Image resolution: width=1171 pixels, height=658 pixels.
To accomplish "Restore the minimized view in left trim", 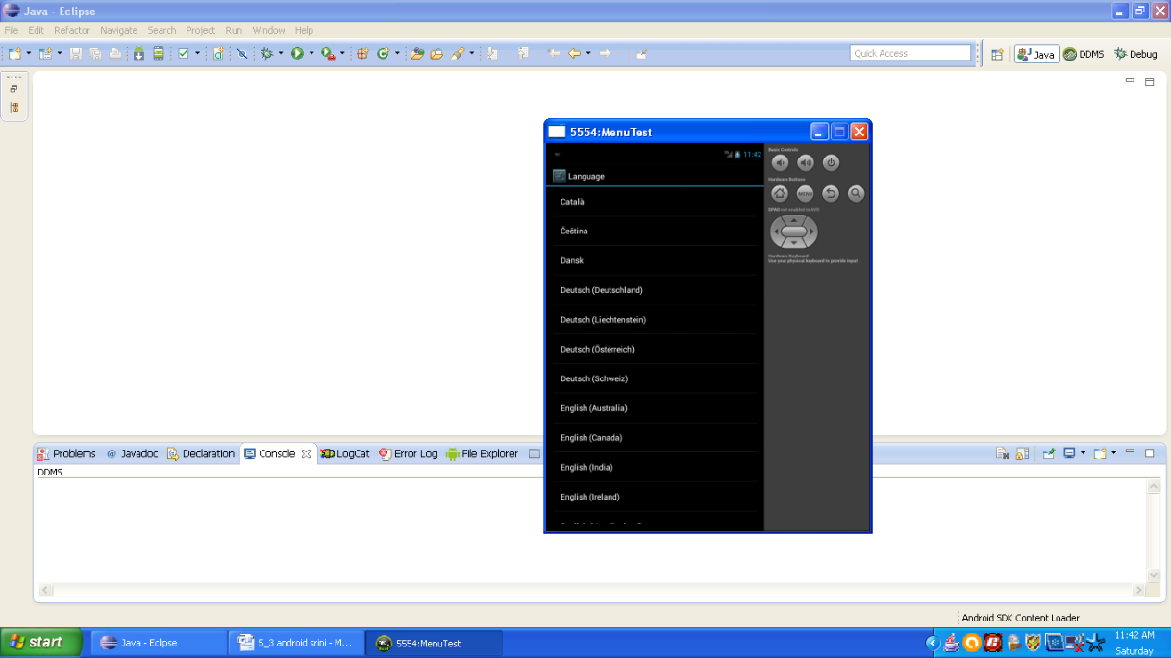I will tap(14, 89).
